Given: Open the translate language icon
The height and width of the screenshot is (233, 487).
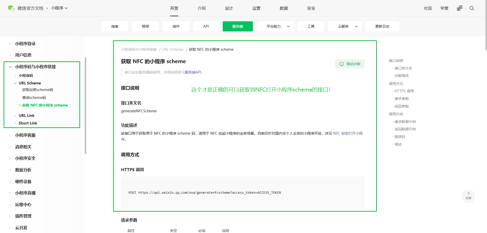Looking at the screenshot, I should click(x=460, y=8).
